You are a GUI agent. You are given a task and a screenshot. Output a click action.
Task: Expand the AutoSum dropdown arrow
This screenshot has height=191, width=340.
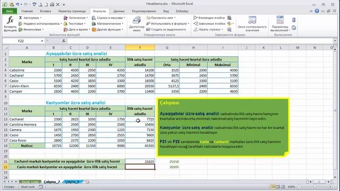40,18
